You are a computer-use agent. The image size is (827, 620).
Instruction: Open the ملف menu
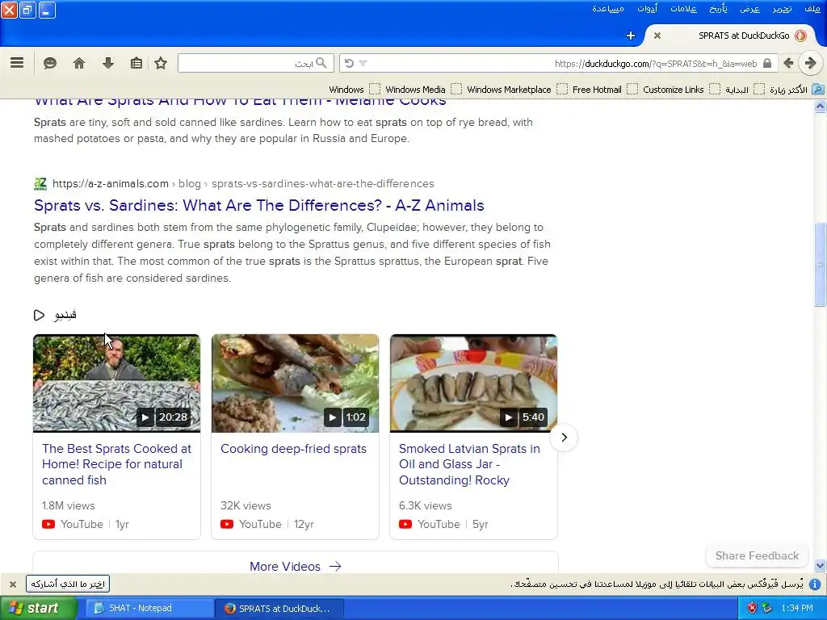click(x=812, y=9)
